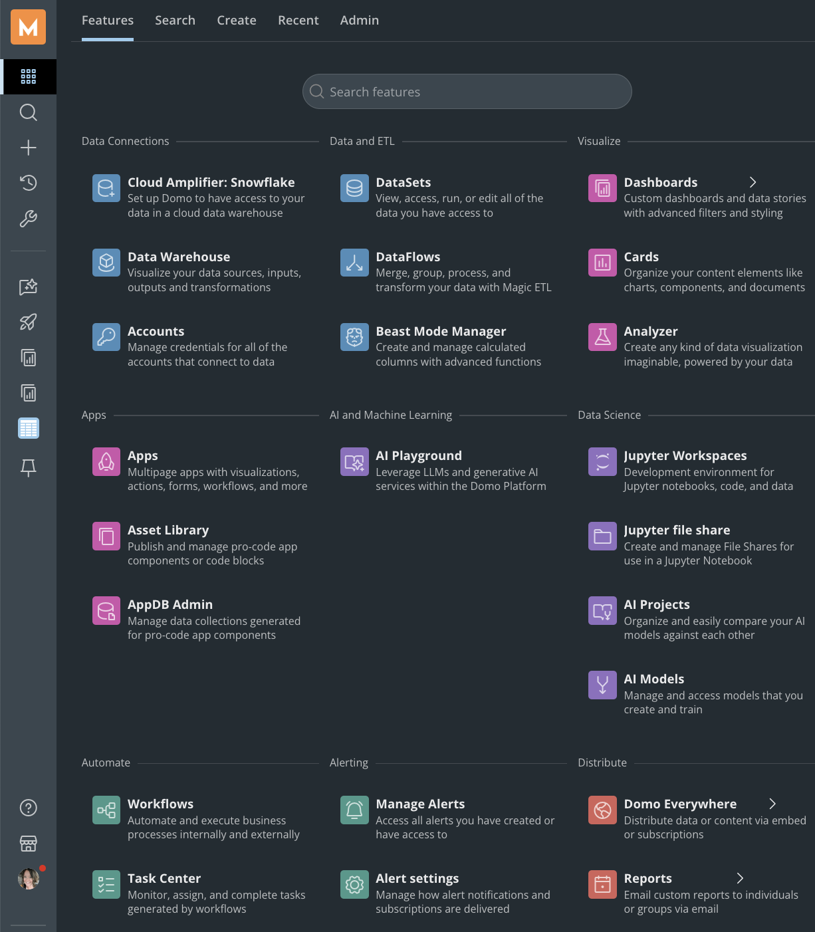Open the appstore storefront sidebar icon
The height and width of the screenshot is (932, 815).
(x=28, y=844)
